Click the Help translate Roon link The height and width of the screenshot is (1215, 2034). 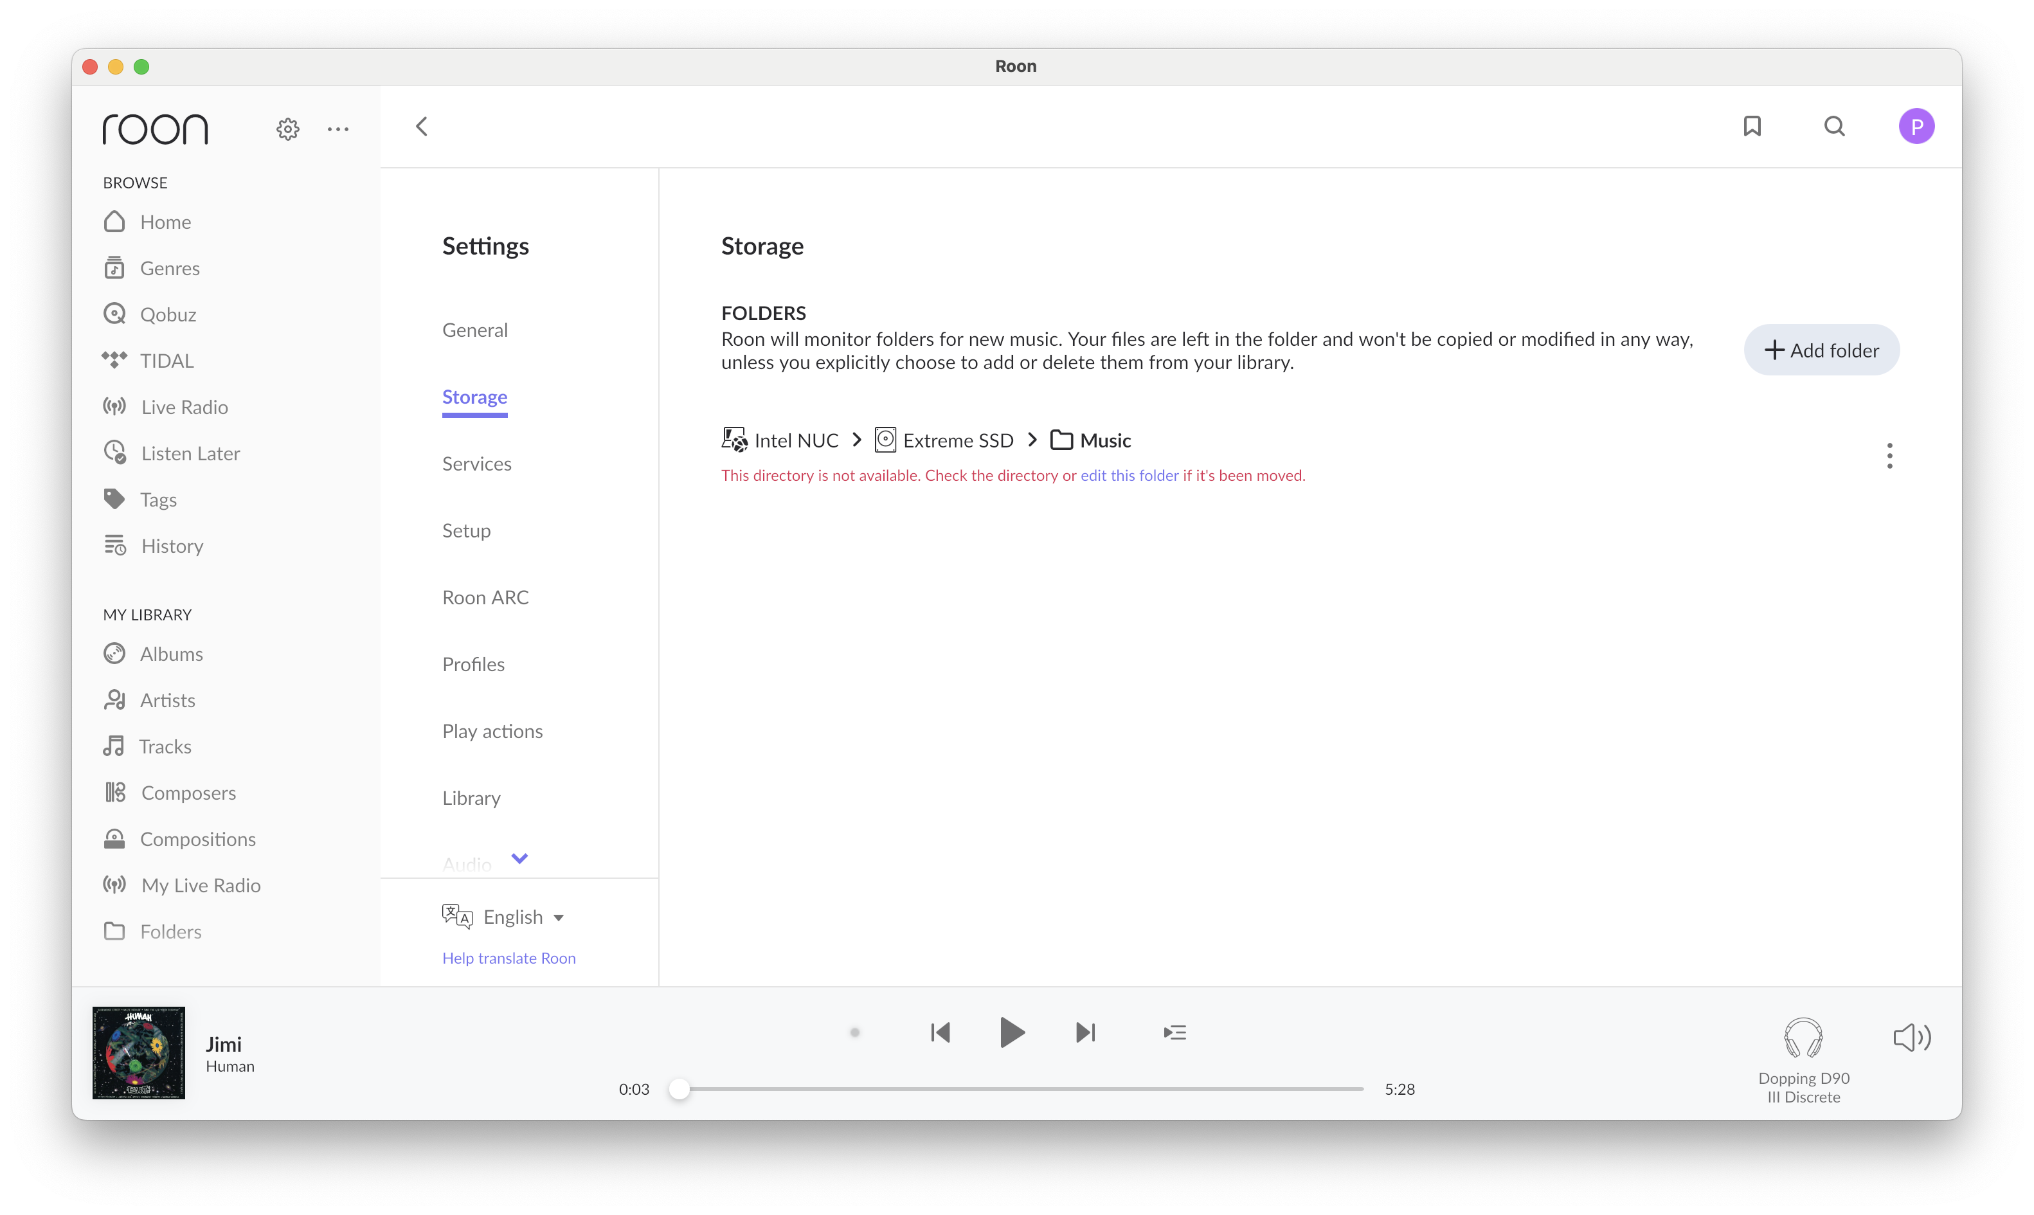[509, 958]
